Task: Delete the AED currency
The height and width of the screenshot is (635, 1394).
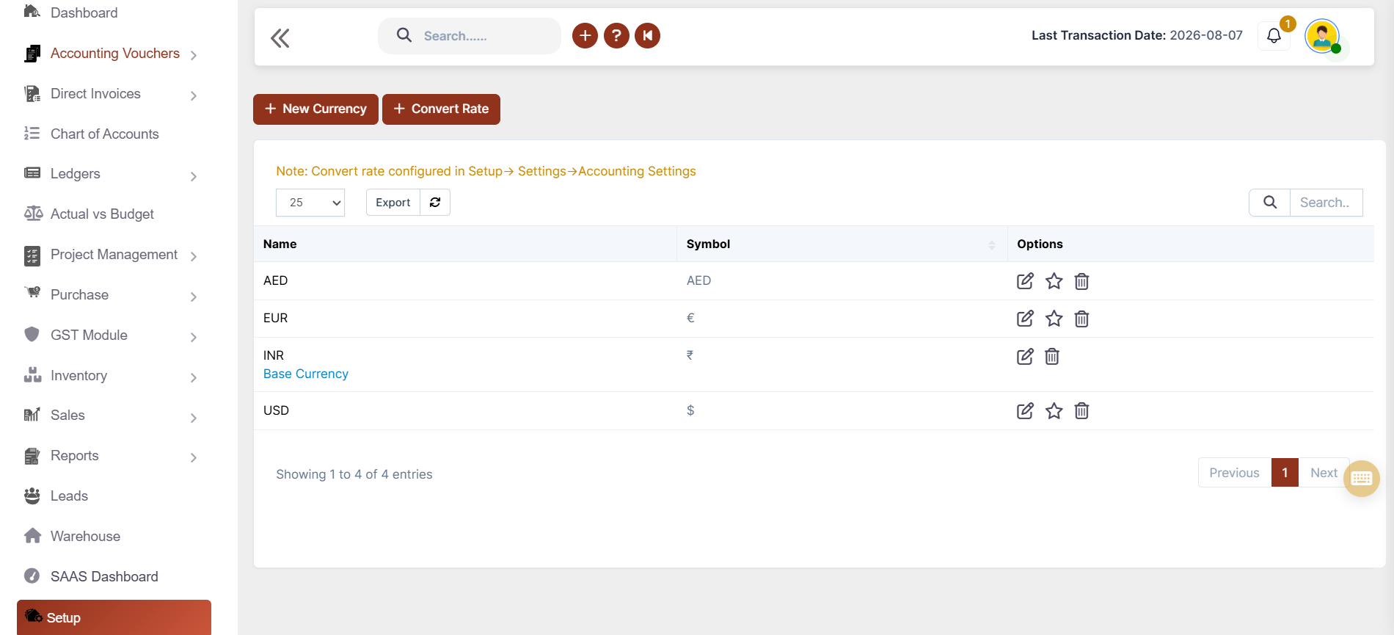Action: click(1081, 281)
